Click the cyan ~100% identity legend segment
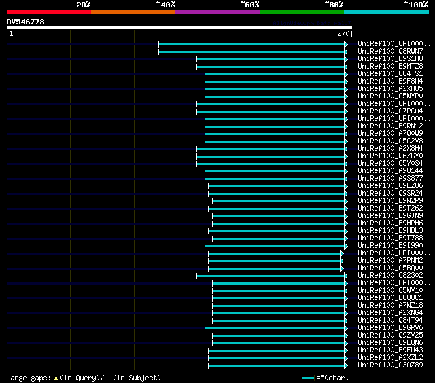Screen dimensions: 435x383 [387, 12]
